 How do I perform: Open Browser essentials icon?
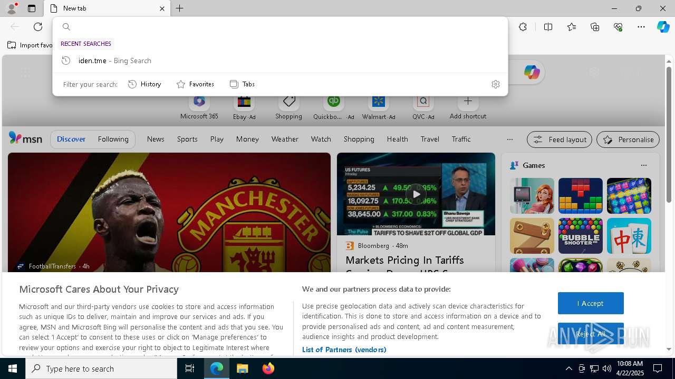618,27
